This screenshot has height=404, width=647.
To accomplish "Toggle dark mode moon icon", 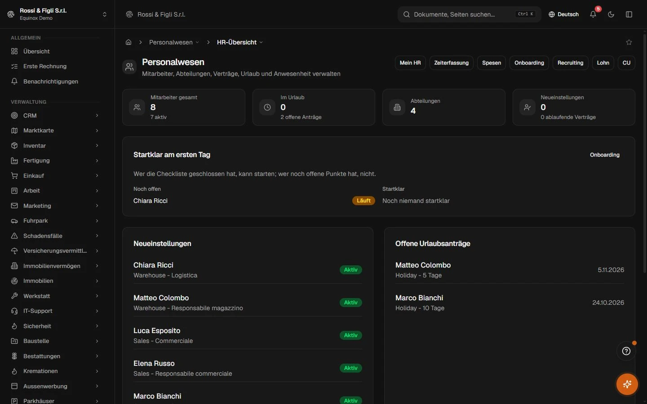I will click(611, 14).
